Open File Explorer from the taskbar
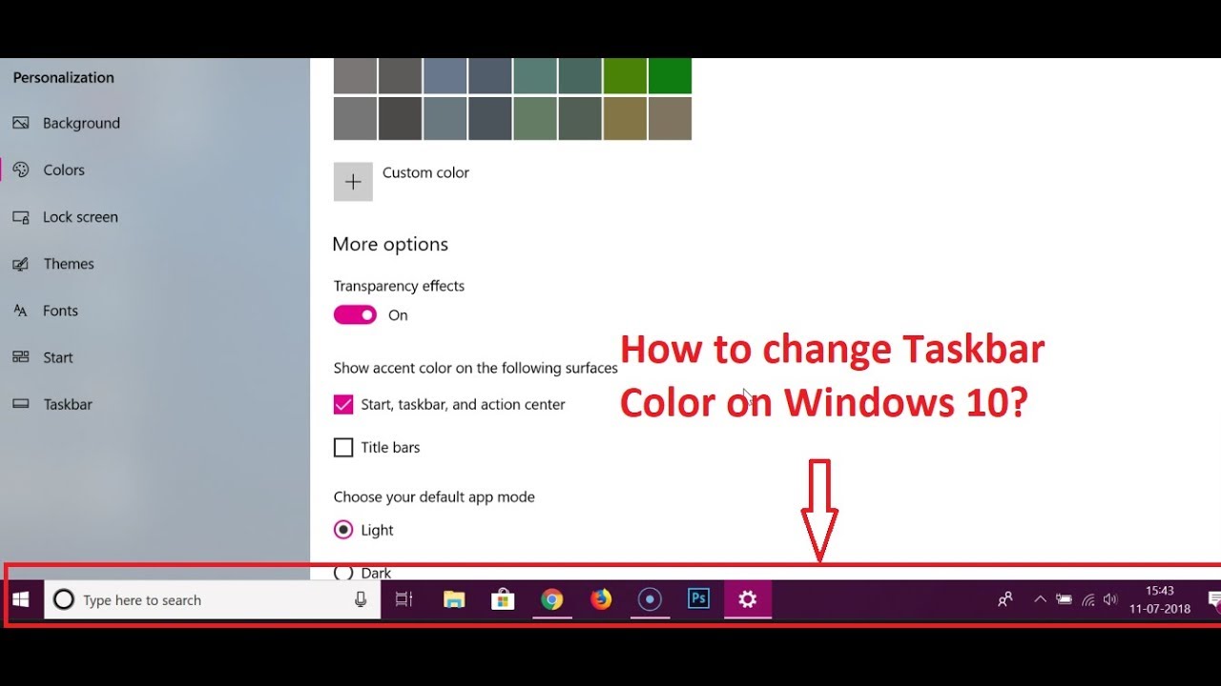Image resolution: width=1221 pixels, height=686 pixels. tap(454, 600)
